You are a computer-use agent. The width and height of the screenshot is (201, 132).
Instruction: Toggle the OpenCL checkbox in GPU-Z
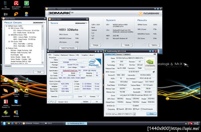pos(118,109)
